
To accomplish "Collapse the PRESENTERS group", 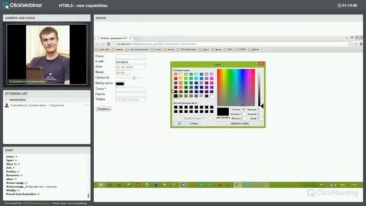I will 6,100.
